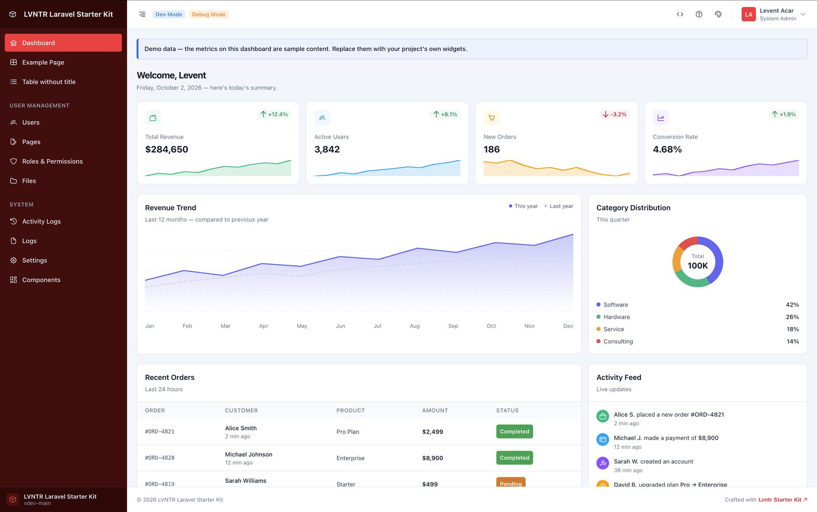Follow the Lvntr Starter Kit footer link
The image size is (817, 512).
pyautogui.click(x=783, y=500)
